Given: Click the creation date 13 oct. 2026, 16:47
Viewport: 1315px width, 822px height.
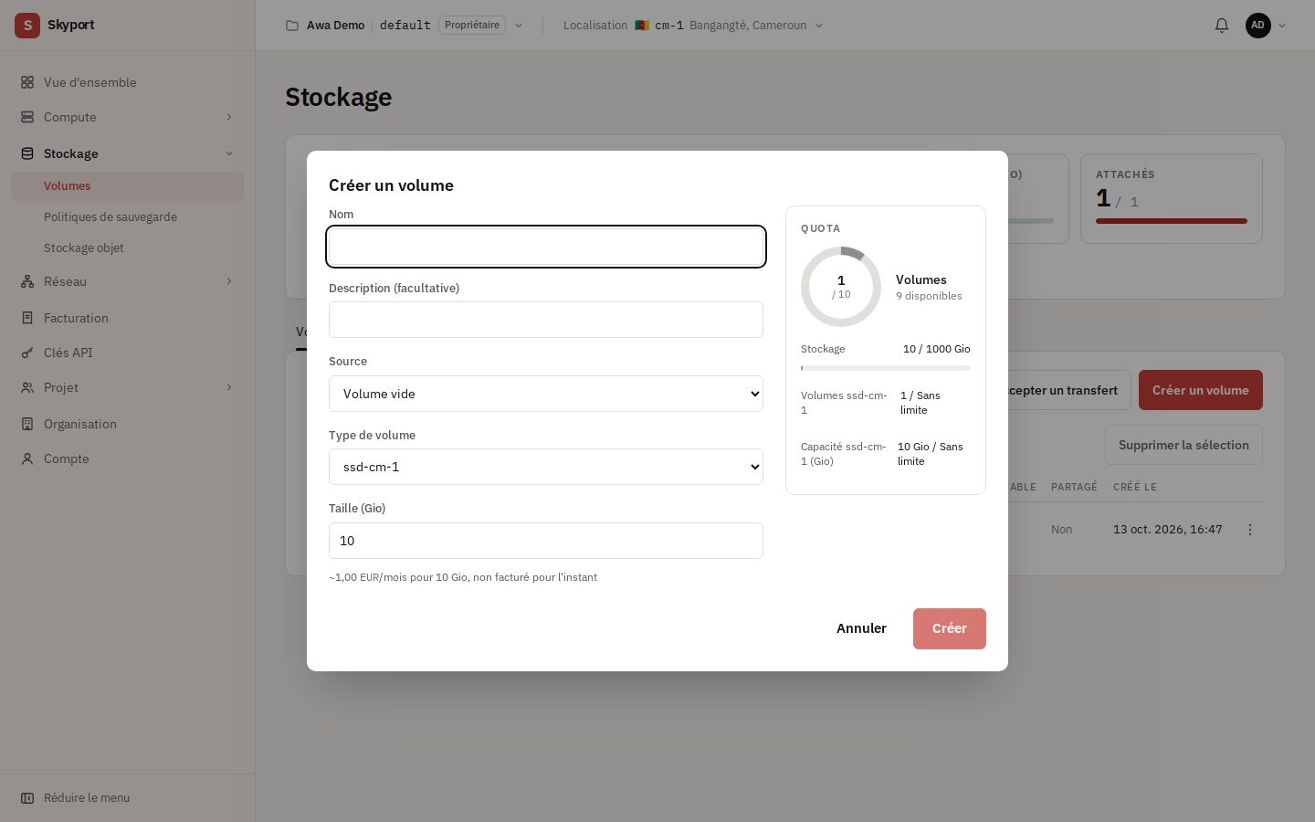Looking at the screenshot, I should coord(1167,530).
